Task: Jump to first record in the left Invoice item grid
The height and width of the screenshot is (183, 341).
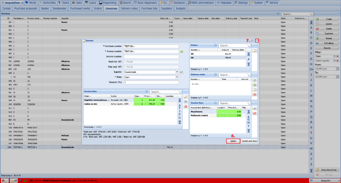Action: (180, 101)
